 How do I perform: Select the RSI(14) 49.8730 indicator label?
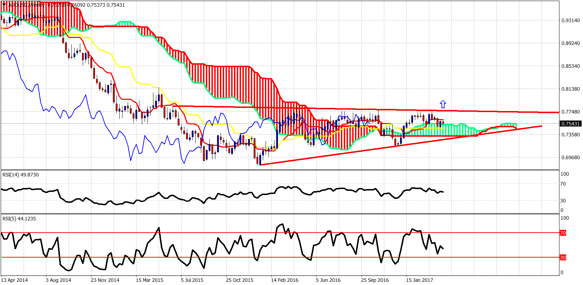point(21,175)
